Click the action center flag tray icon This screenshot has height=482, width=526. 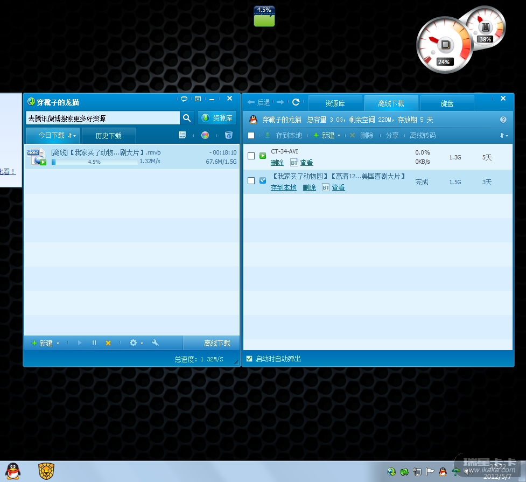coord(430,472)
